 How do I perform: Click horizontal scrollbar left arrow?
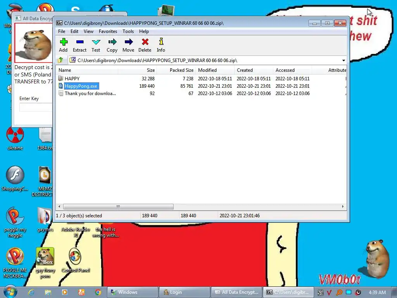(x=59, y=206)
